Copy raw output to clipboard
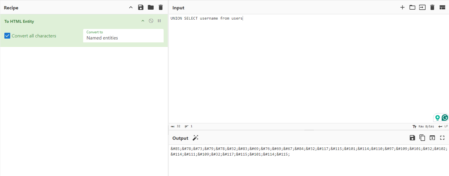449x176 pixels. pyautogui.click(x=422, y=138)
